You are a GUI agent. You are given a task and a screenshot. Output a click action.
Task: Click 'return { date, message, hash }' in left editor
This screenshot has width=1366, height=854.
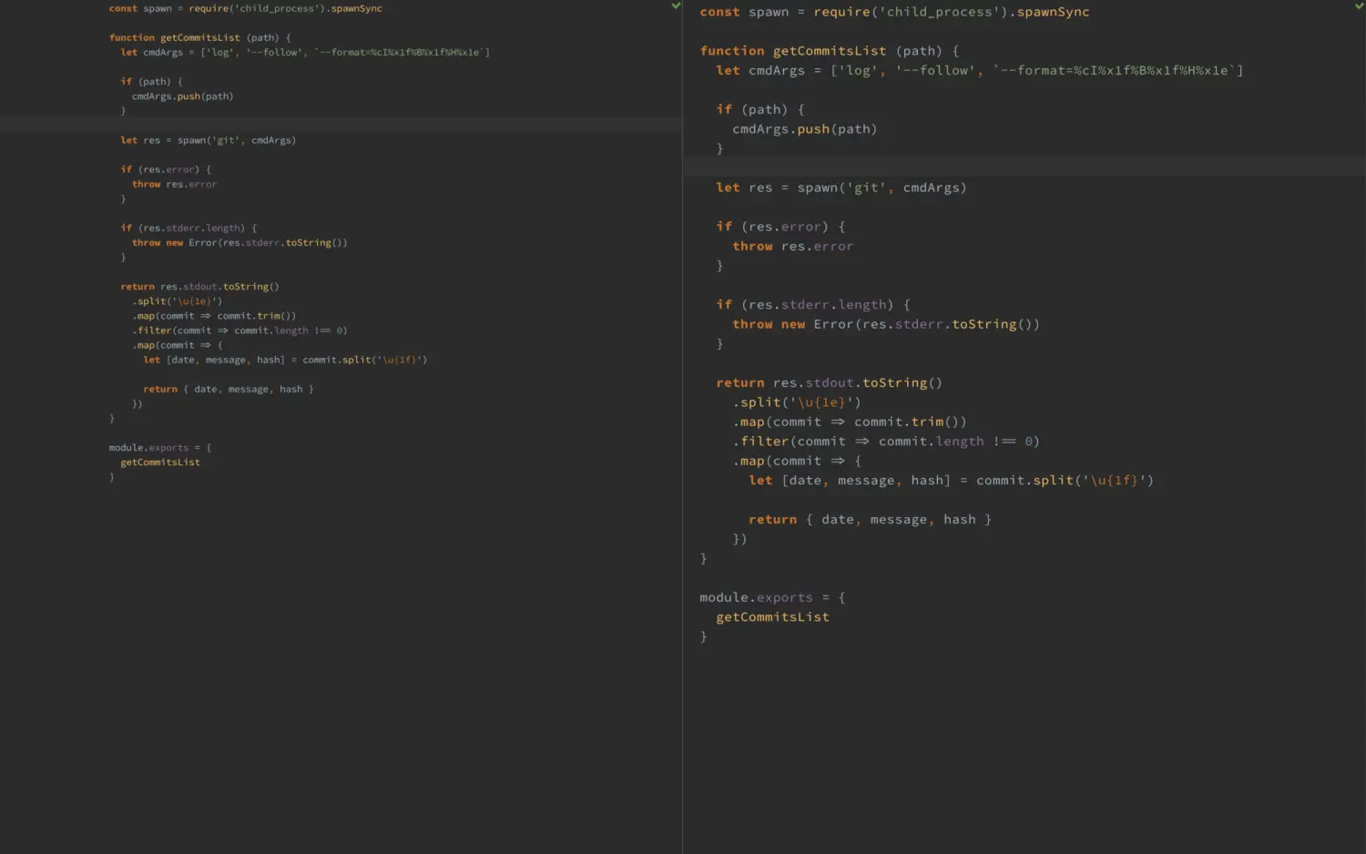pyautogui.click(x=229, y=389)
